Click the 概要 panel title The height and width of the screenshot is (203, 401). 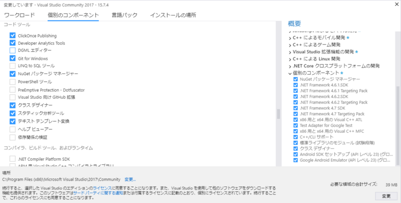[294, 24]
